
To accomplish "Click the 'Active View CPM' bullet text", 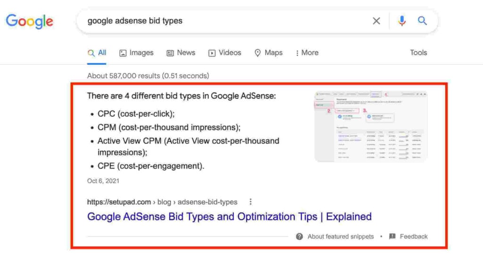I will pos(189,147).
